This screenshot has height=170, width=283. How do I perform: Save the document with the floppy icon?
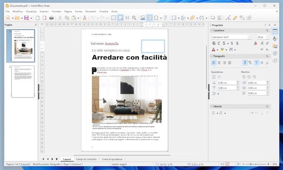tap(26, 18)
